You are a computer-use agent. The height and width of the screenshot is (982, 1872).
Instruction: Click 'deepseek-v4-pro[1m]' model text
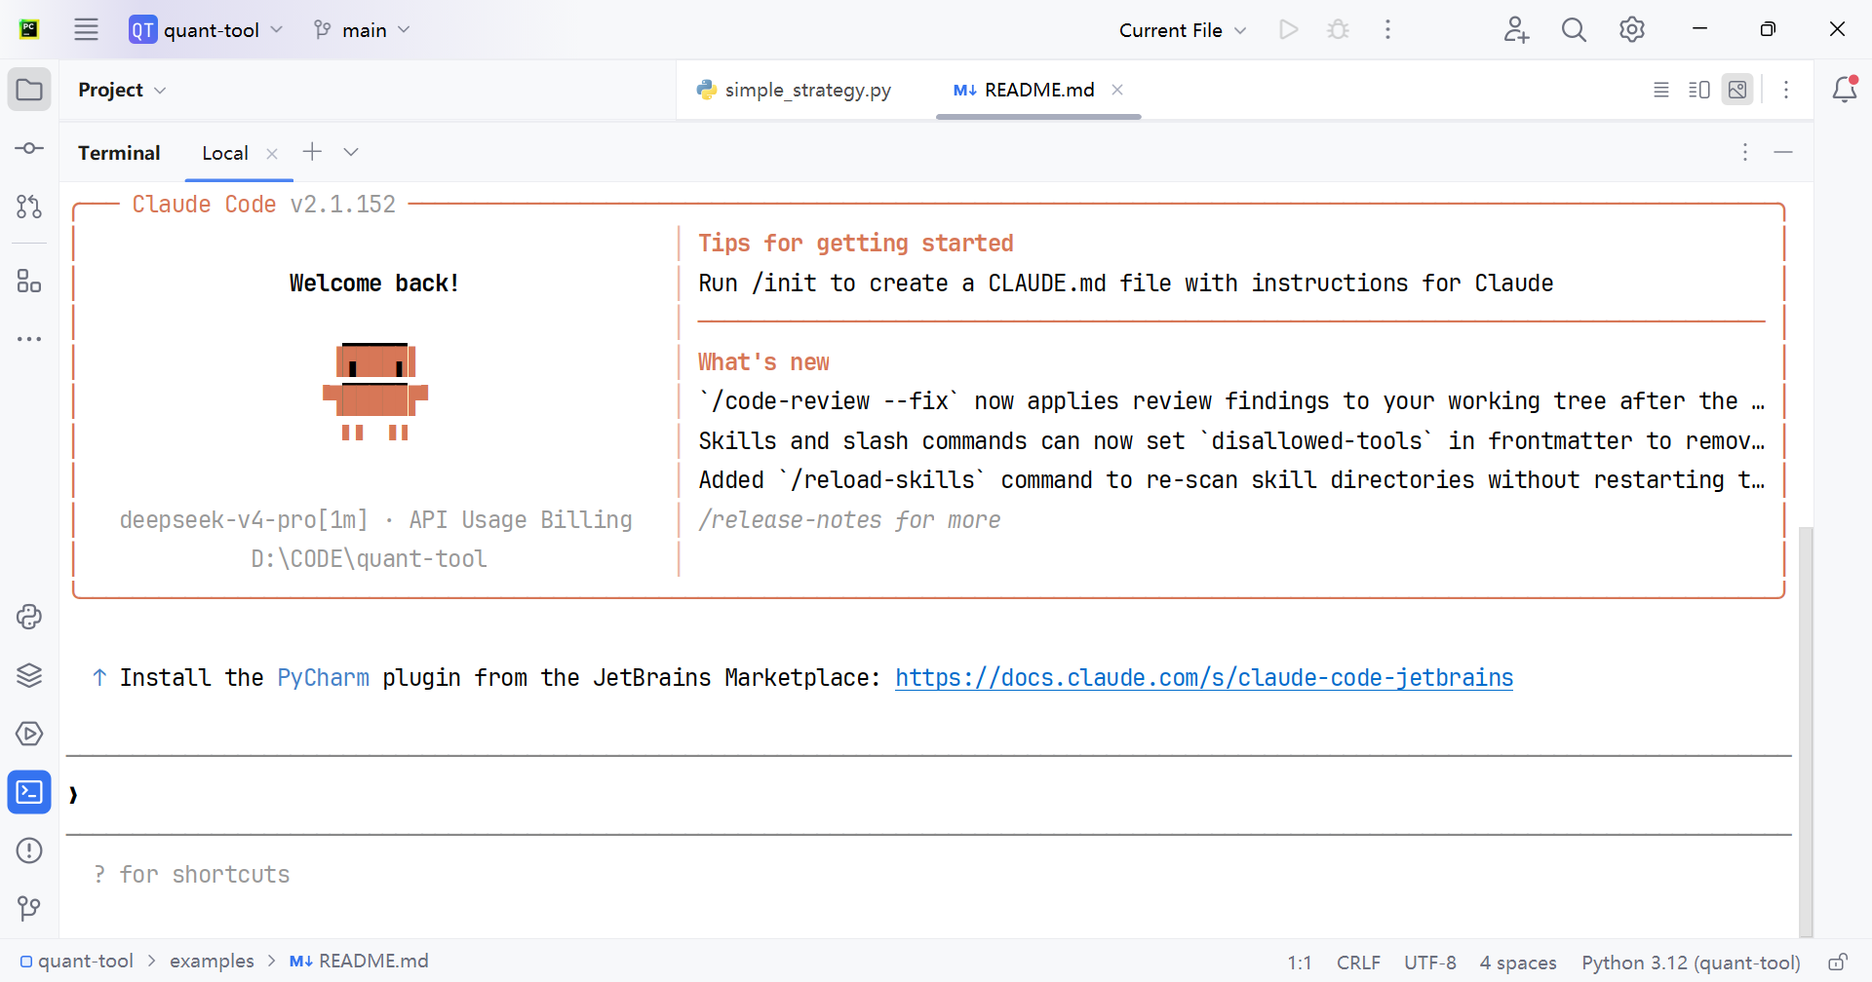(244, 520)
